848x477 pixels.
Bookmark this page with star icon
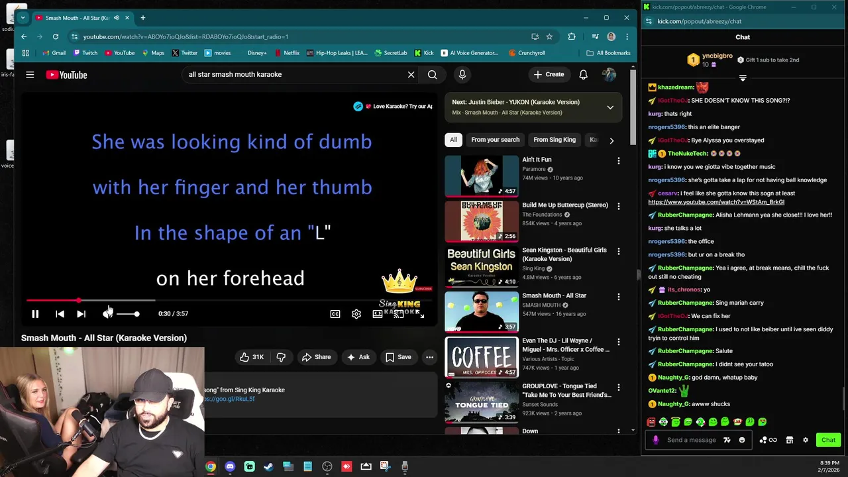tap(549, 36)
